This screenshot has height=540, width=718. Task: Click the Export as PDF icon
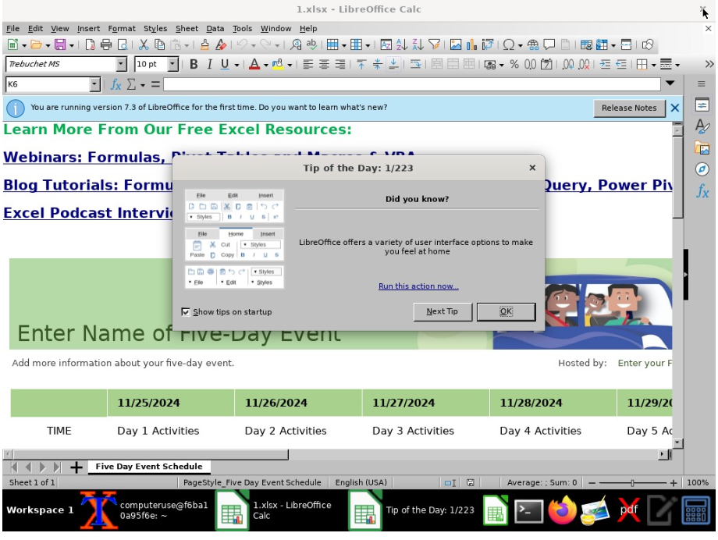(x=91, y=44)
